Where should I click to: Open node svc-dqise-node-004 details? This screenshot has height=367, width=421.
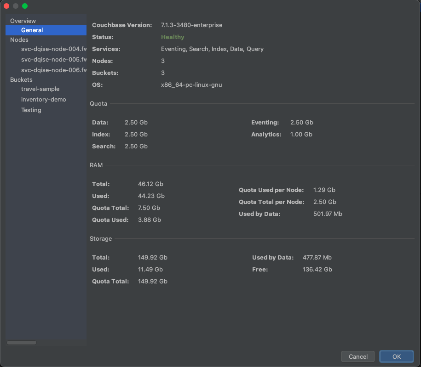(x=54, y=49)
